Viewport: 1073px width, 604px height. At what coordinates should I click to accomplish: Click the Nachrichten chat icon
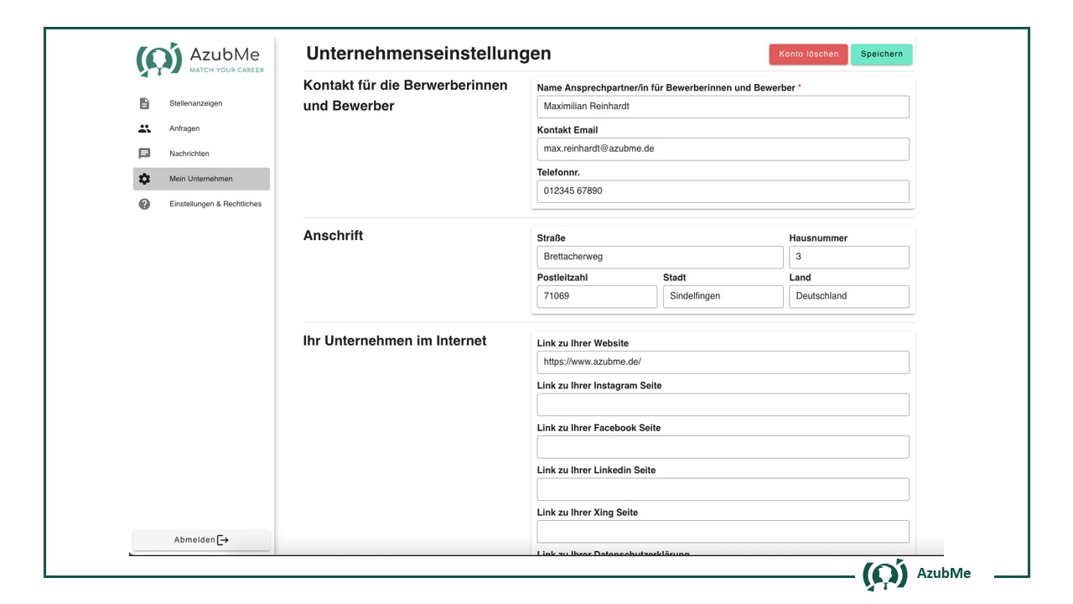tap(144, 154)
